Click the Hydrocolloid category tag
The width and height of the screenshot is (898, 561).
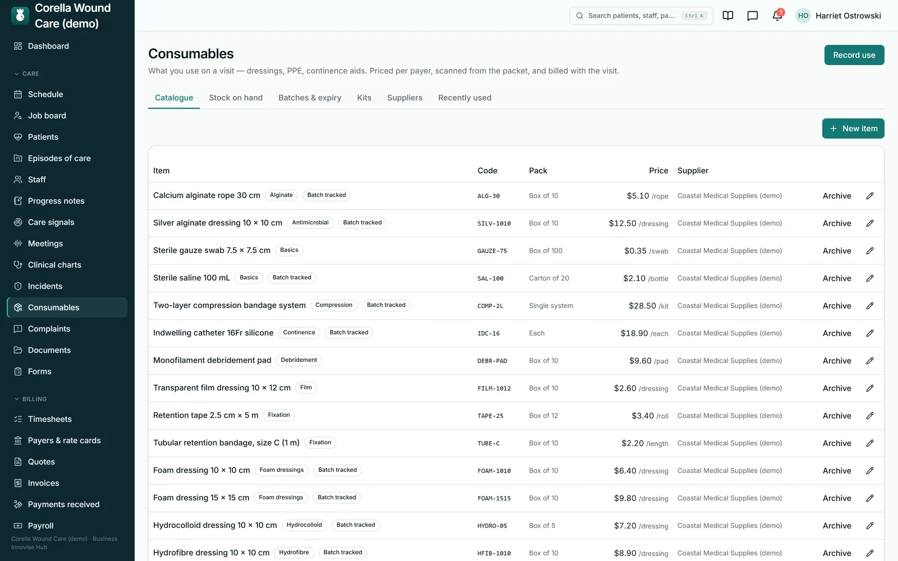tap(304, 525)
